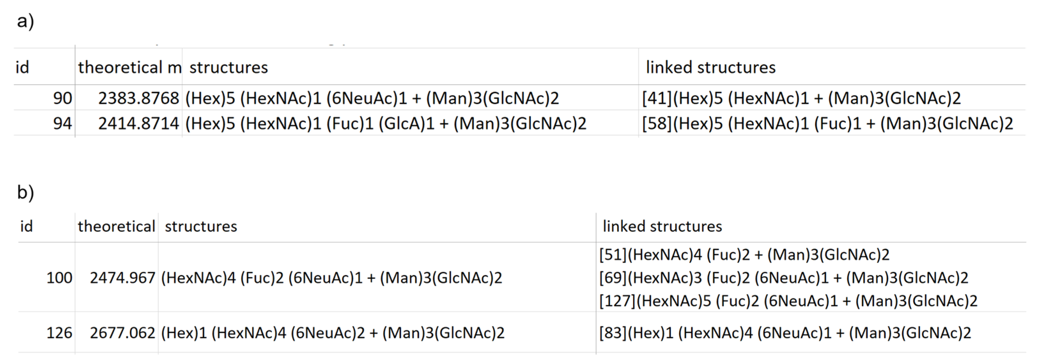Click the "id" header in table b
The width and height of the screenshot is (1037, 364).
(x=27, y=226)
